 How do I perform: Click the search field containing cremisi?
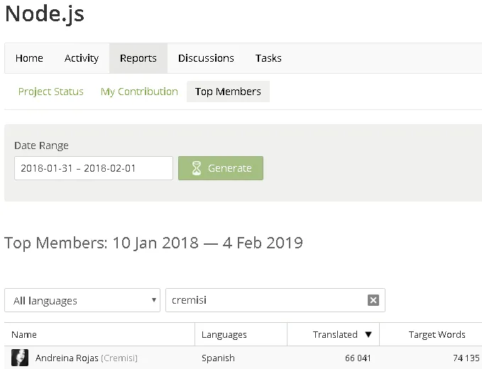tap(275, 300)
